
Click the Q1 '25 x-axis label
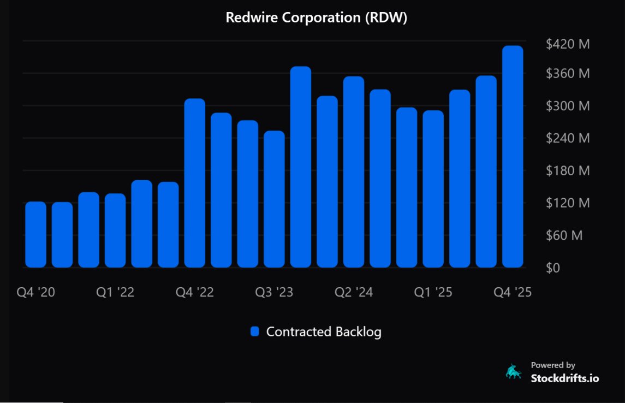pos(433,292)
